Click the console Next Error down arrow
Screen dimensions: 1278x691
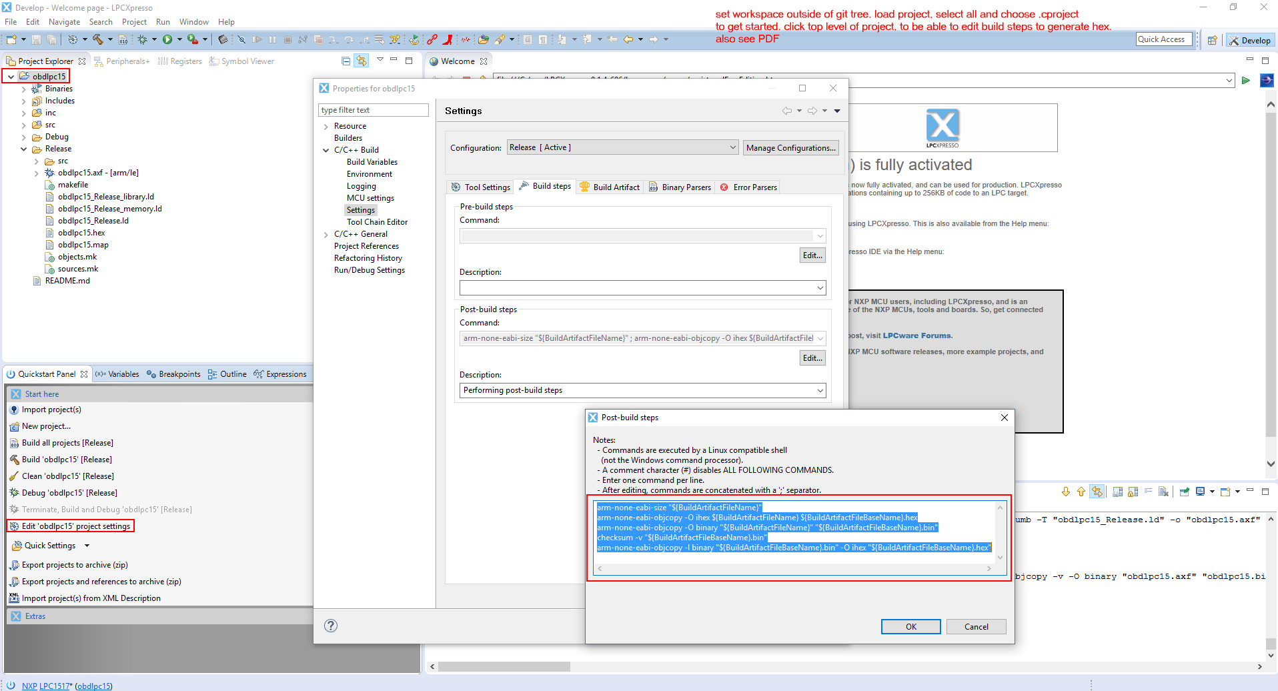pos(1065,492)
